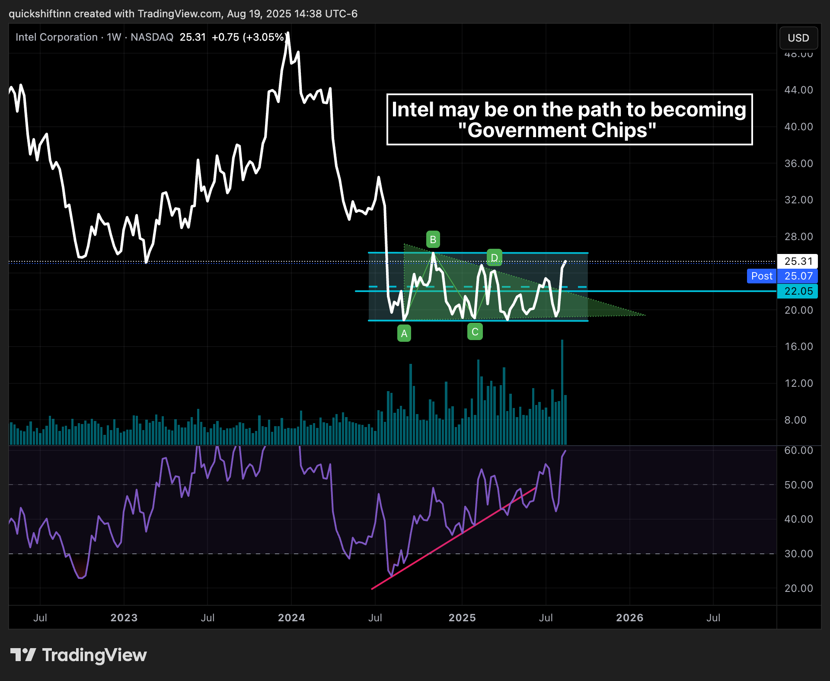Image resolution: width=830 pixels, height=681 pixels.
Task: Click the cyan 22.05 price level label
Action: pyautogui.click(x=798, y=291)
